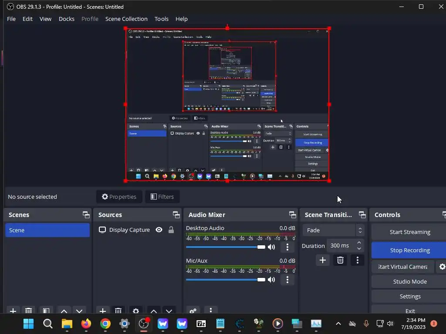The width and height of the screenshot is (446, 334).
Task: Open advanced audio properties gears icon
Action: click(x=193, y=311)
